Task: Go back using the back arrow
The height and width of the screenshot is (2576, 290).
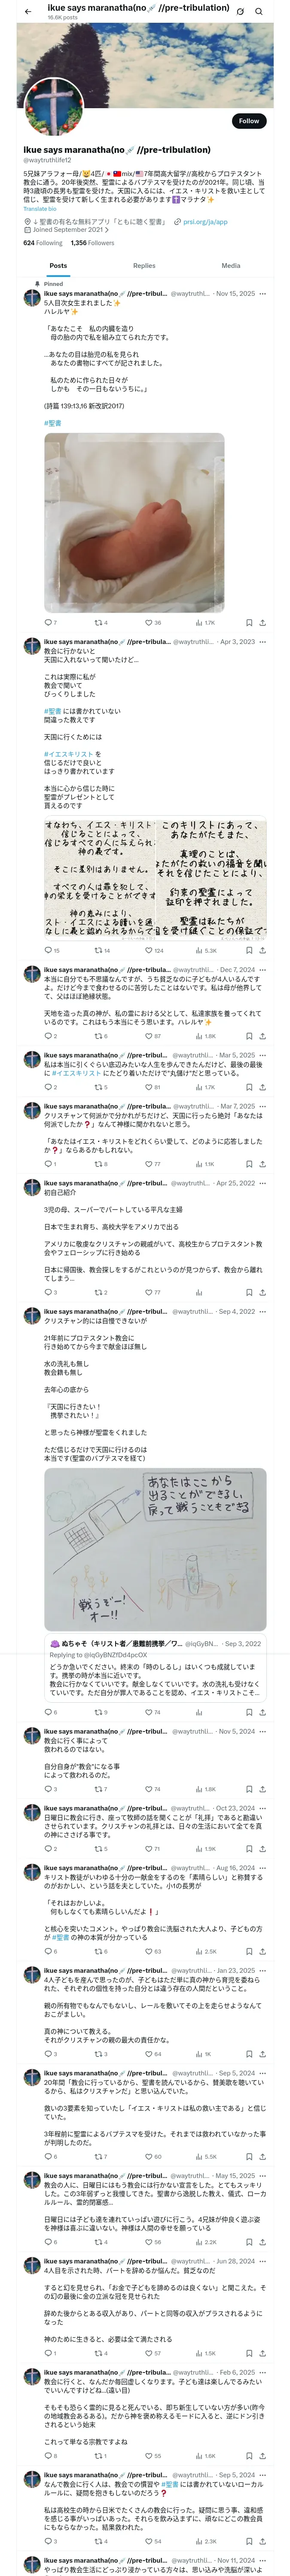Action: point(27,11)
